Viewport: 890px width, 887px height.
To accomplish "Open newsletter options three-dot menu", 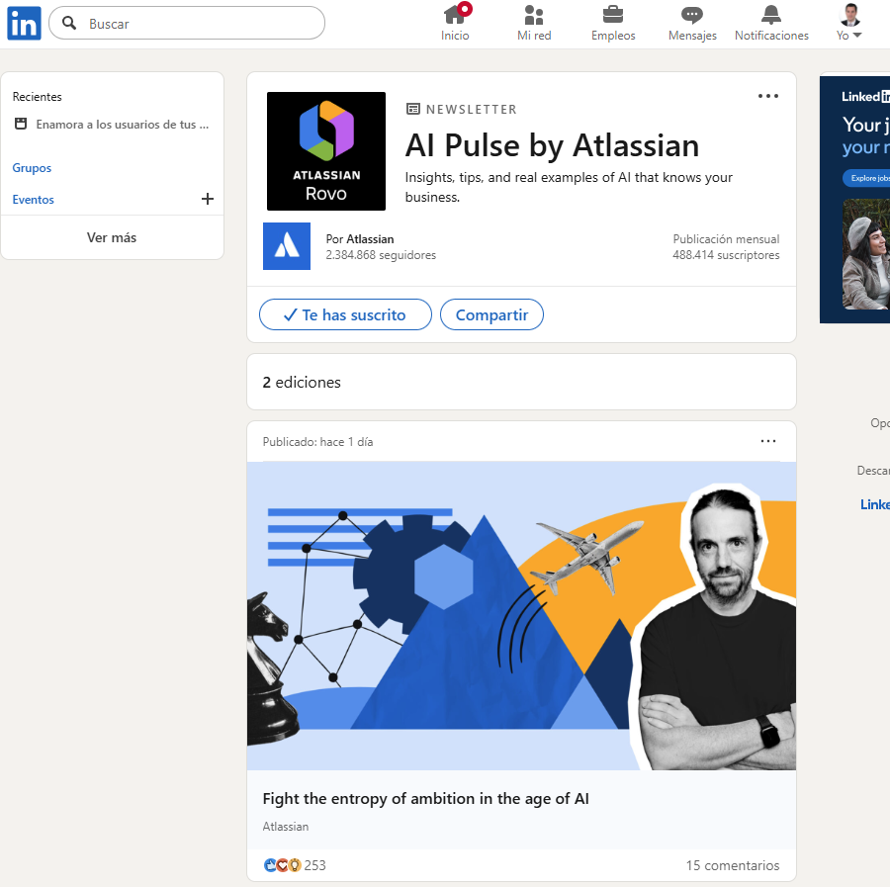I will tap(768, 96).
